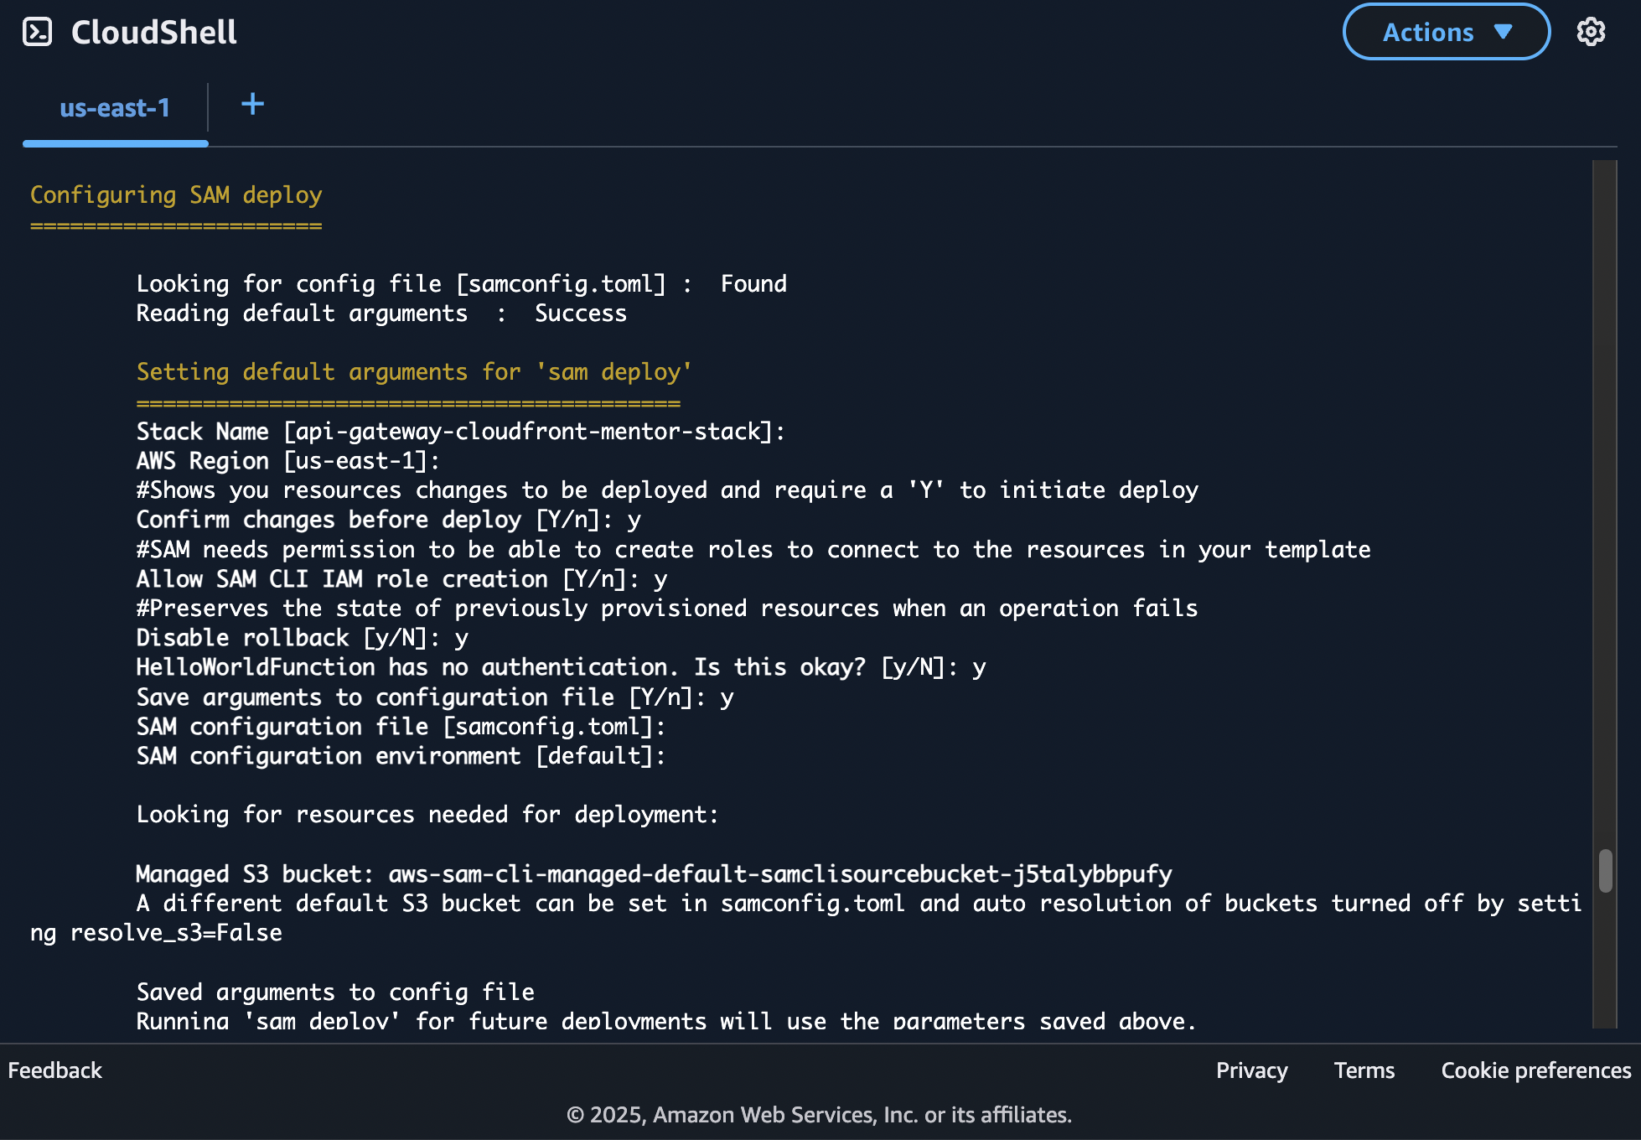The height and width of the screenshot is (1140, 1641).
Task: Click the 'Configuring SAM deploy' heading
Action: pos(176,194)
